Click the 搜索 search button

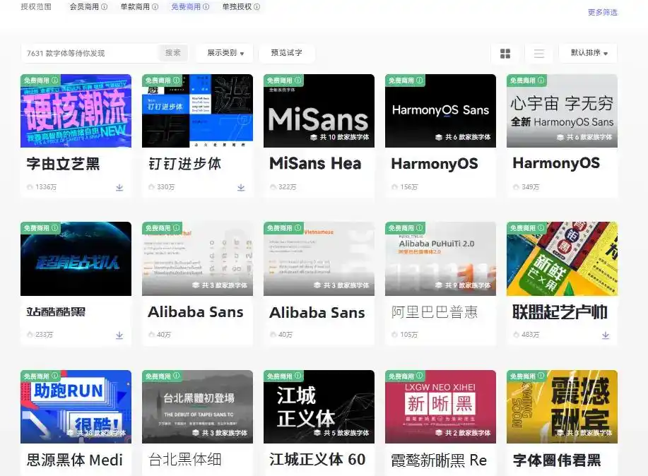172,53
